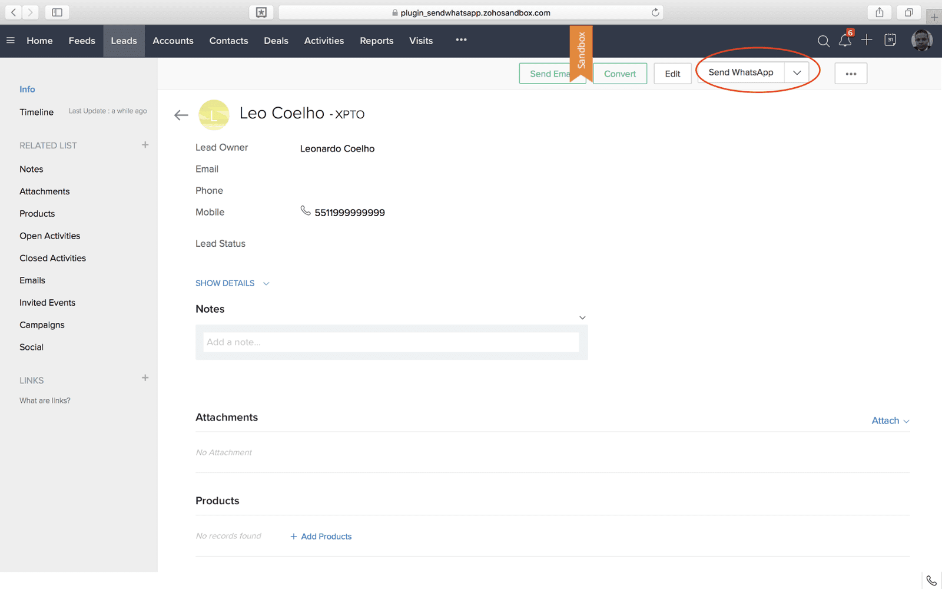Click the lead avatar circle with L
942x589 pixels.
[x=214, y=115]
